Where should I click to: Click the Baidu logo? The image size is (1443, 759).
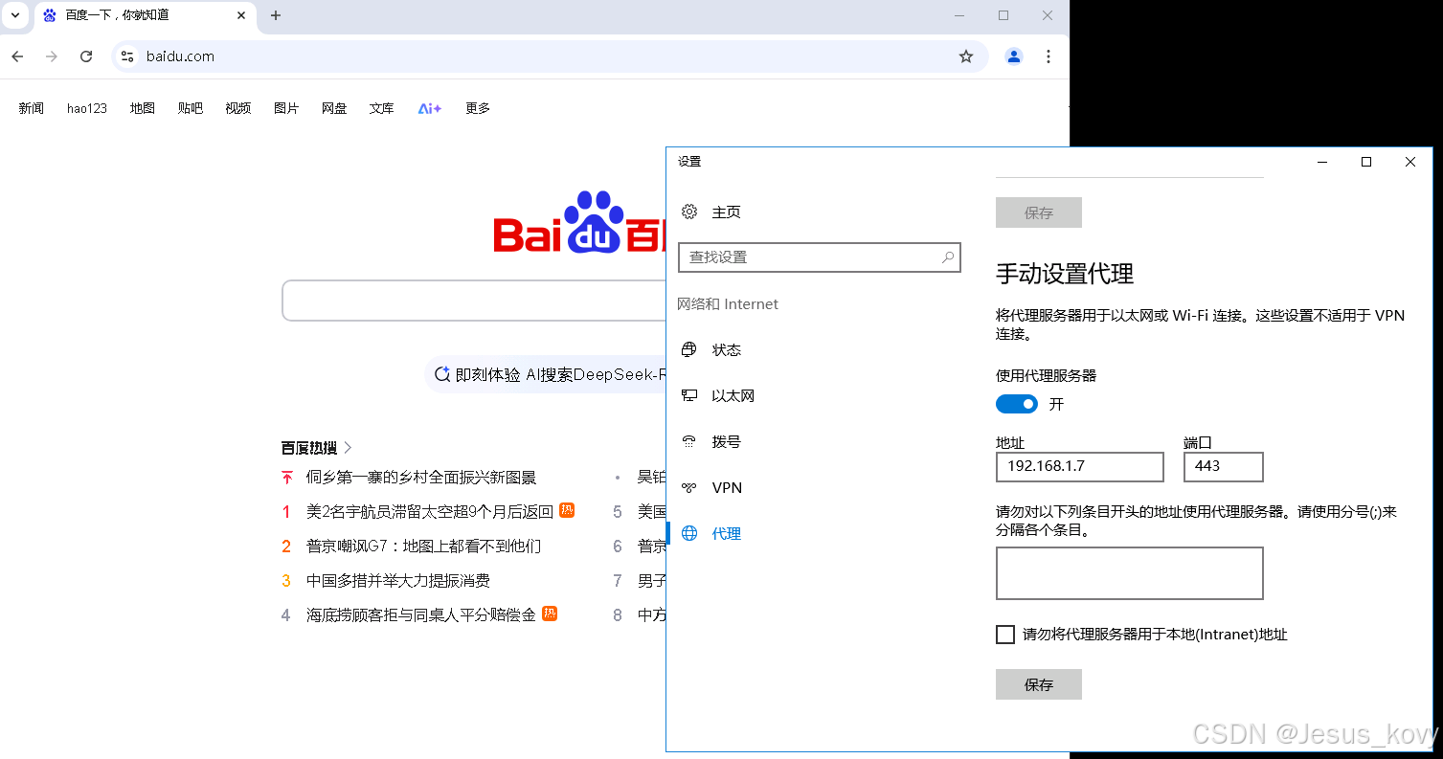tap(579, 222)
